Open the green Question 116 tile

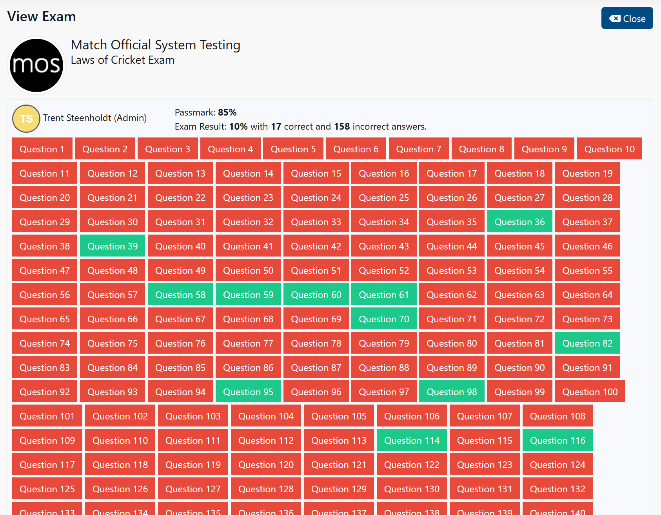pyautogui.click(x=557, y=440)
